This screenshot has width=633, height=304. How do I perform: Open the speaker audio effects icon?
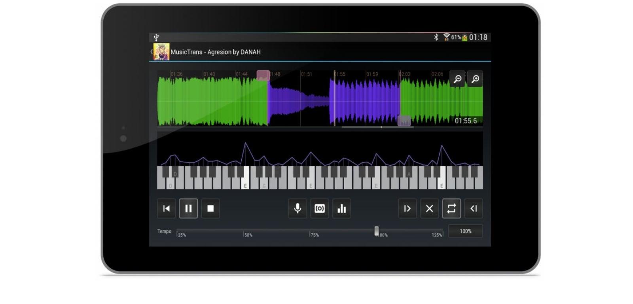point(320,208)
